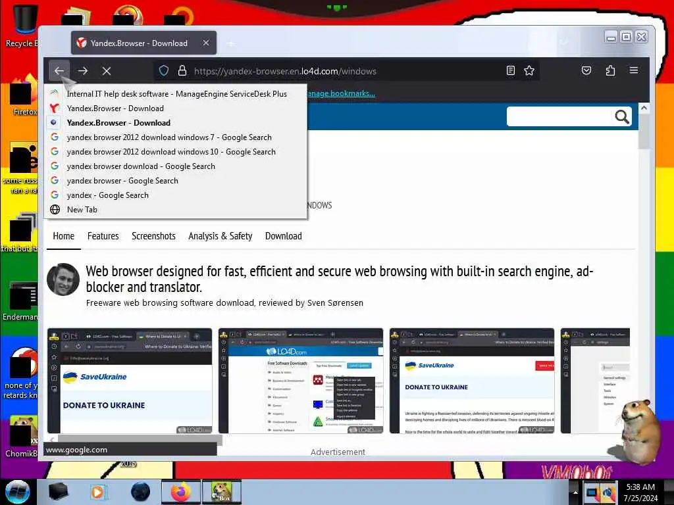Click the browser Back arrow button
Screen dimensions: 674x505
(59, 71)
